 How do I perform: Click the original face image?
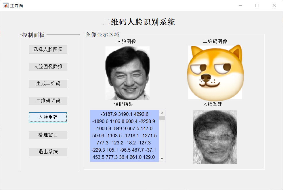point(127,73)
